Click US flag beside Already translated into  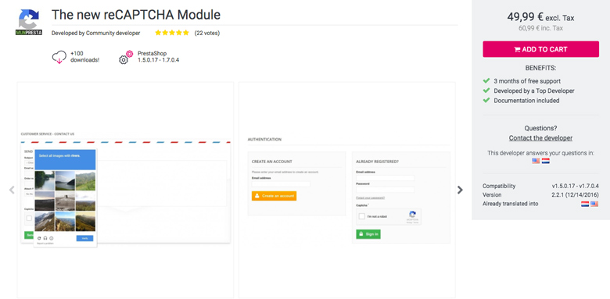point(594,204)
